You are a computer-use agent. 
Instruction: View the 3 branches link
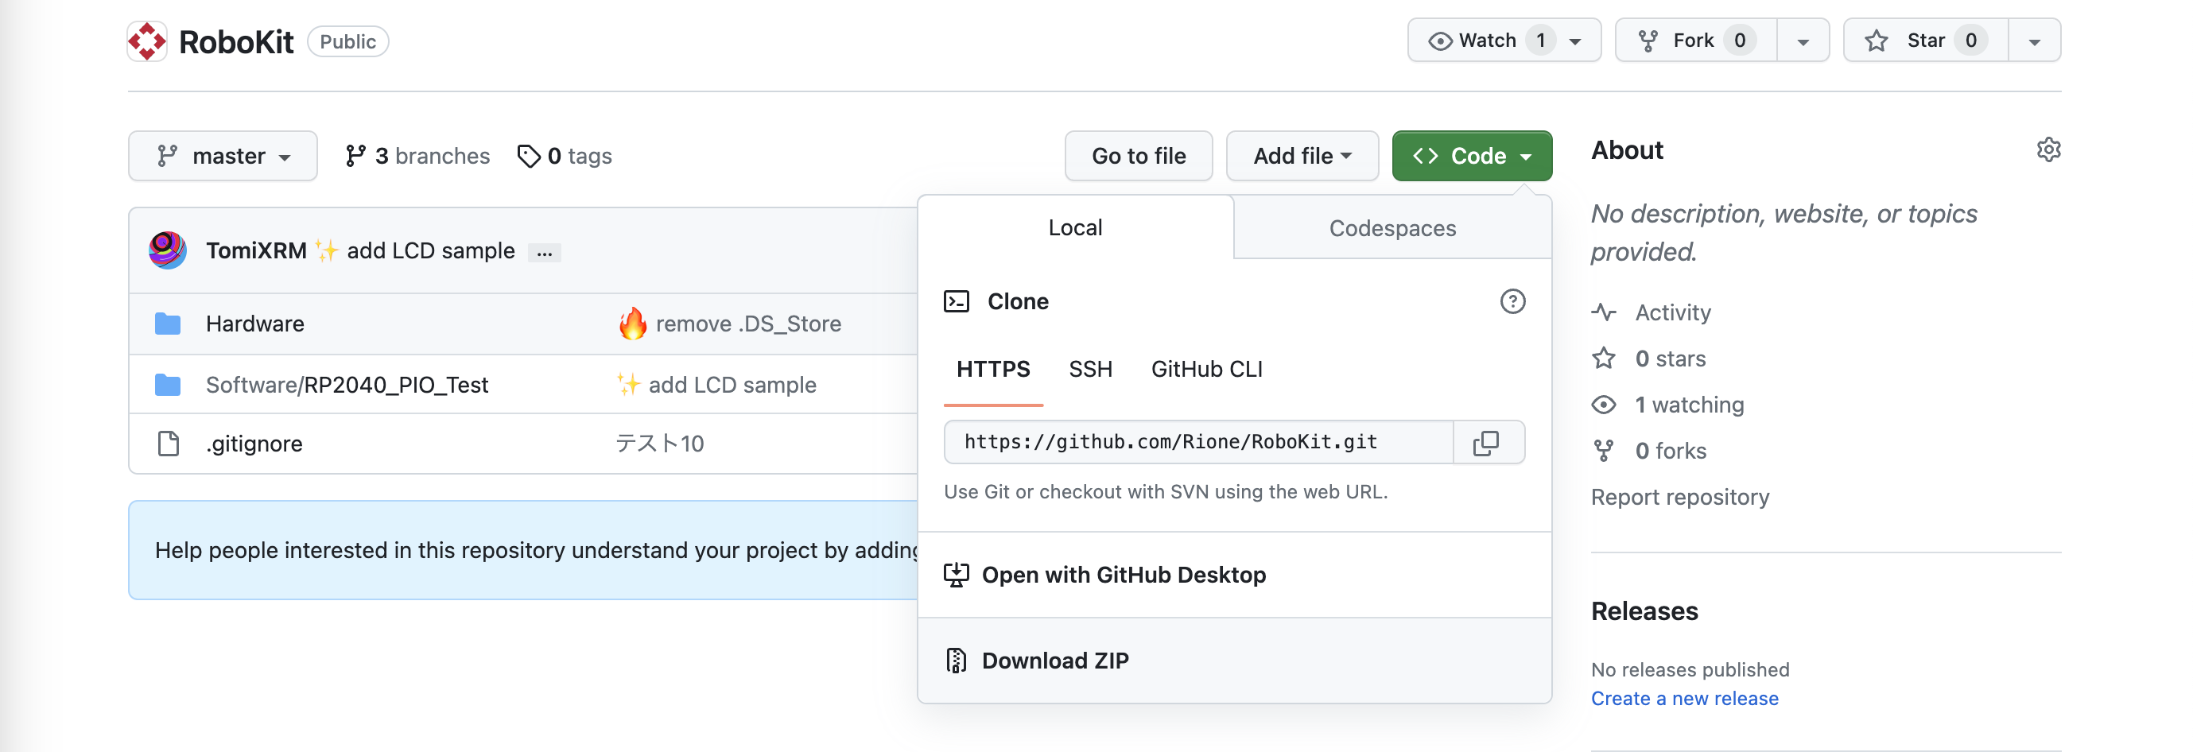tap(417, 156)
